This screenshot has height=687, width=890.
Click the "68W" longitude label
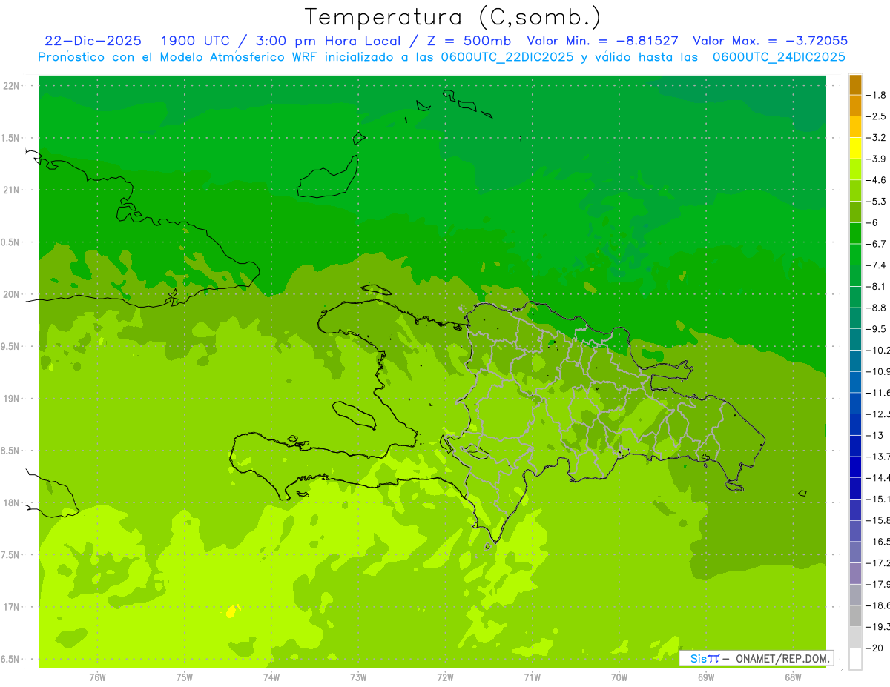(x=793, y=677)
